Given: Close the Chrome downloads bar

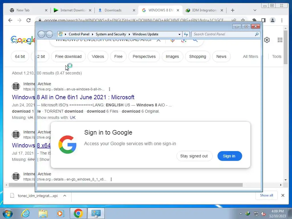Looking at the screenshot, I should [283, 195].
